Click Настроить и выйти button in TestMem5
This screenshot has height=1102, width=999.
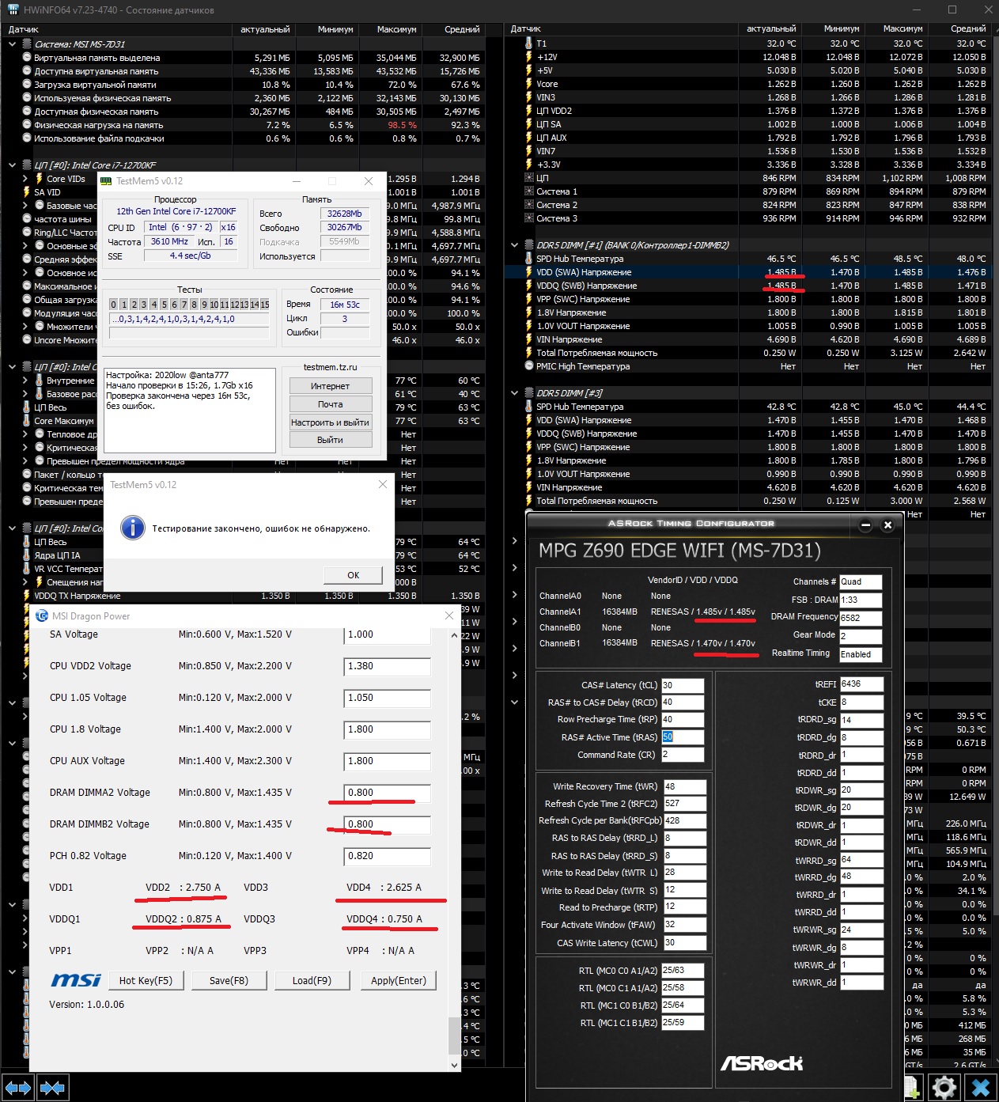point(331,422)
